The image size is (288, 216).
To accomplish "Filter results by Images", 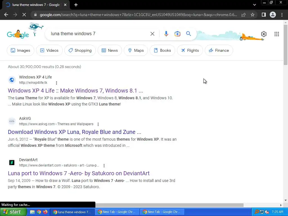I will click(20, 50).
